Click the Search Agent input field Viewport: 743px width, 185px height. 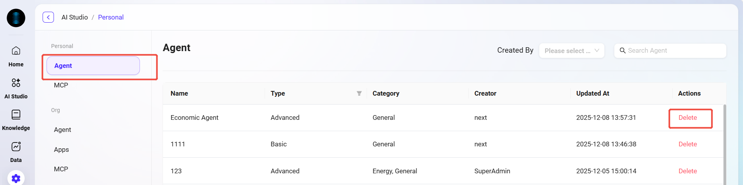(674, 51)
